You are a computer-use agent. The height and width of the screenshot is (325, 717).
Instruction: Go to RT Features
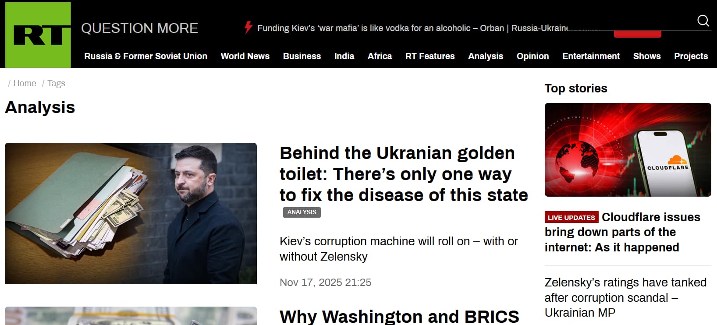point(430,56)
